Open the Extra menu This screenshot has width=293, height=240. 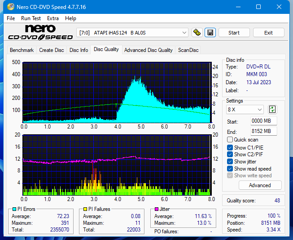[53, 18]
